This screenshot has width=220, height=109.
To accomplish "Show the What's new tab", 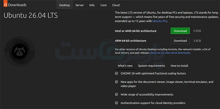I will pos(125,66).
